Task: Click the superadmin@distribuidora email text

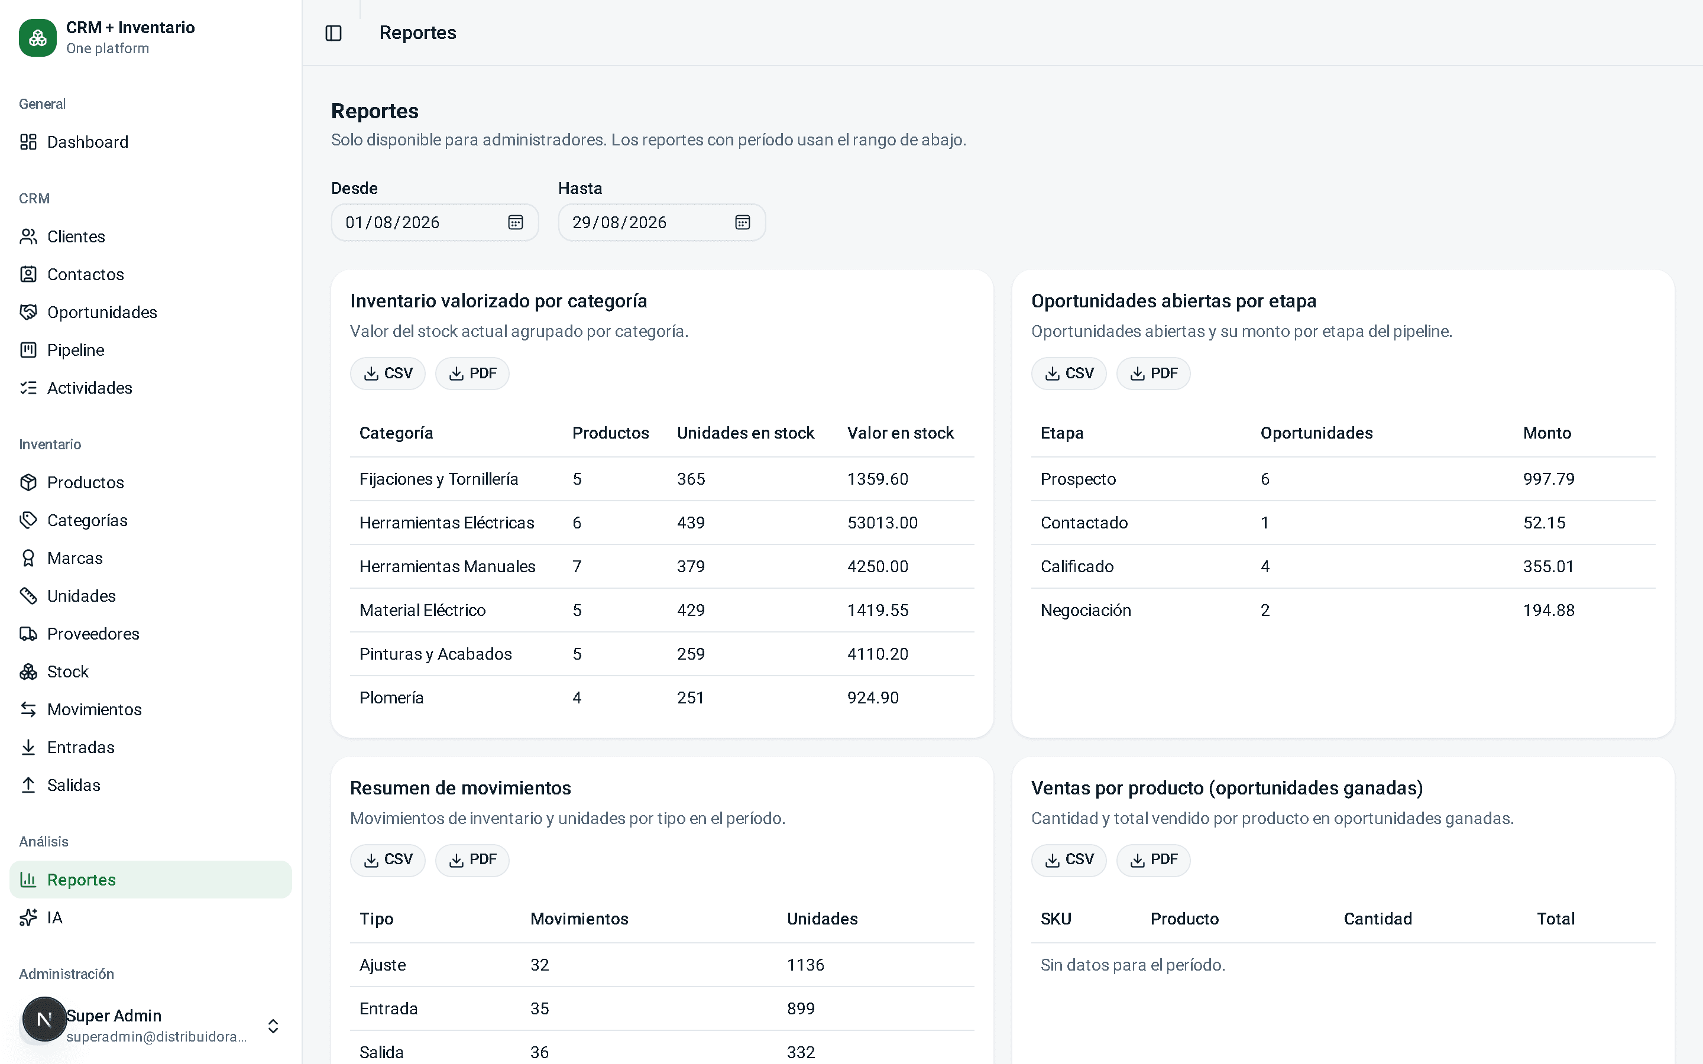Action: pos(156,1037)
